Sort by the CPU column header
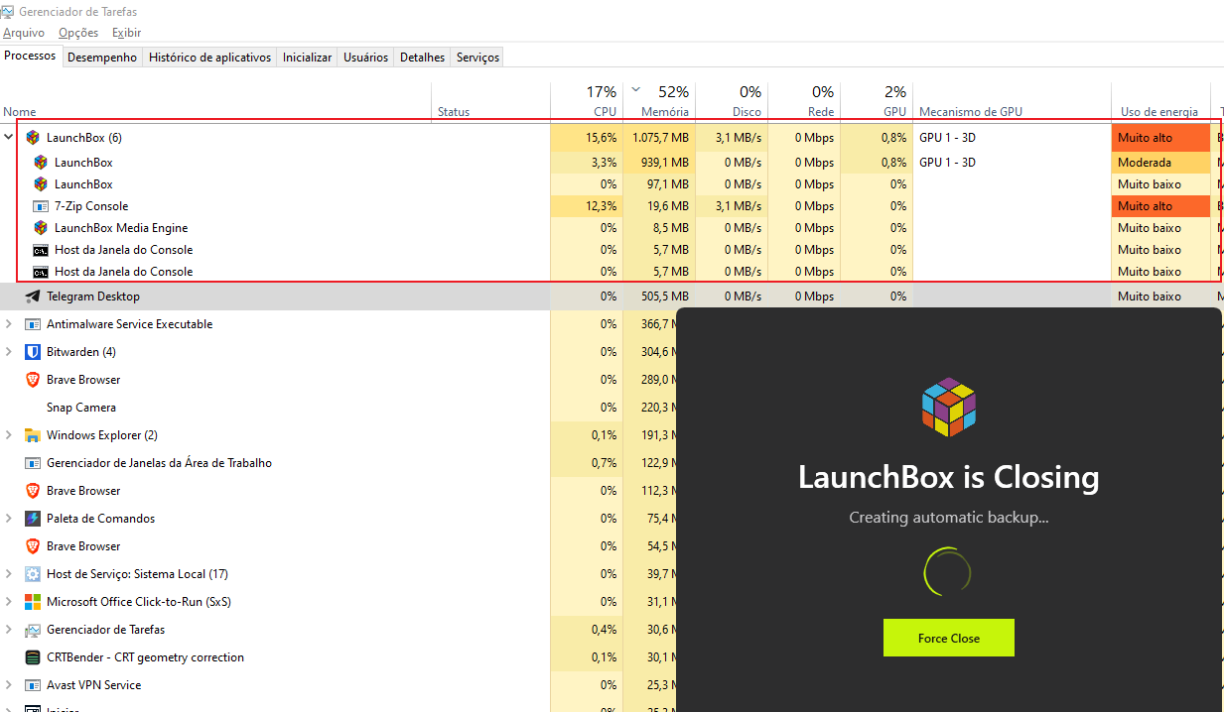The height and width of the screenshot is (712, 1224). [x=587, y=101]
